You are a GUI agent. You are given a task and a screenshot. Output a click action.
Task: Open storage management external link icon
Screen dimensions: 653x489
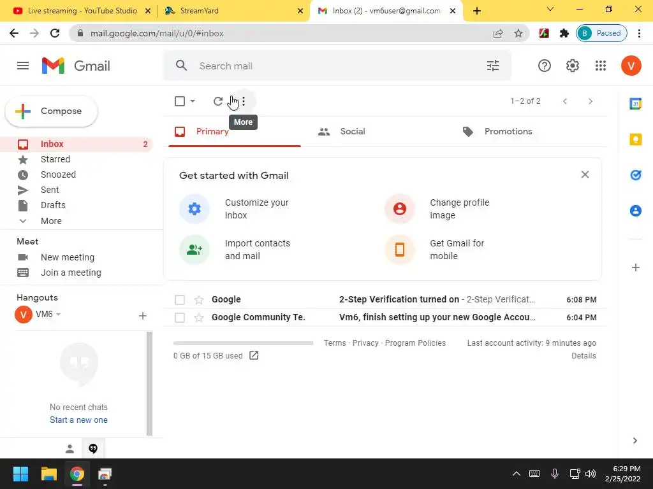(254, 355)
